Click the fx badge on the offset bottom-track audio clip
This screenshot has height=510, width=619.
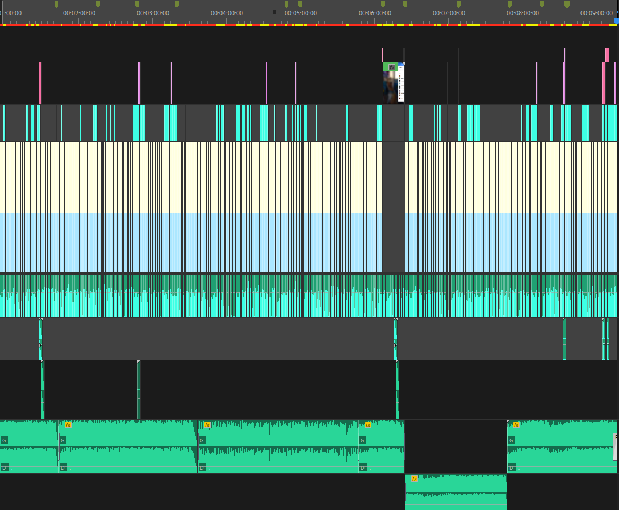[415, 478]
